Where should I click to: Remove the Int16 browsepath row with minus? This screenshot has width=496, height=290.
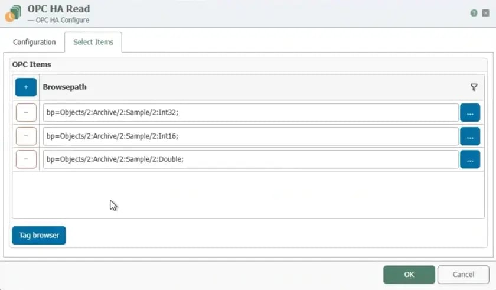click(x=25, y=136)
